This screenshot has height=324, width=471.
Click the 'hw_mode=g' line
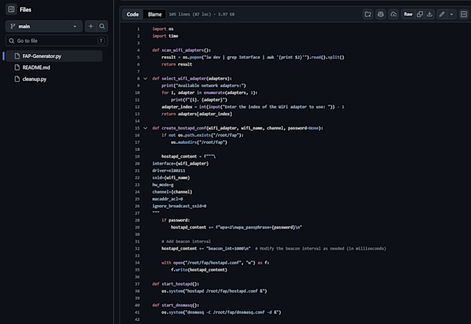coord(163,185)
